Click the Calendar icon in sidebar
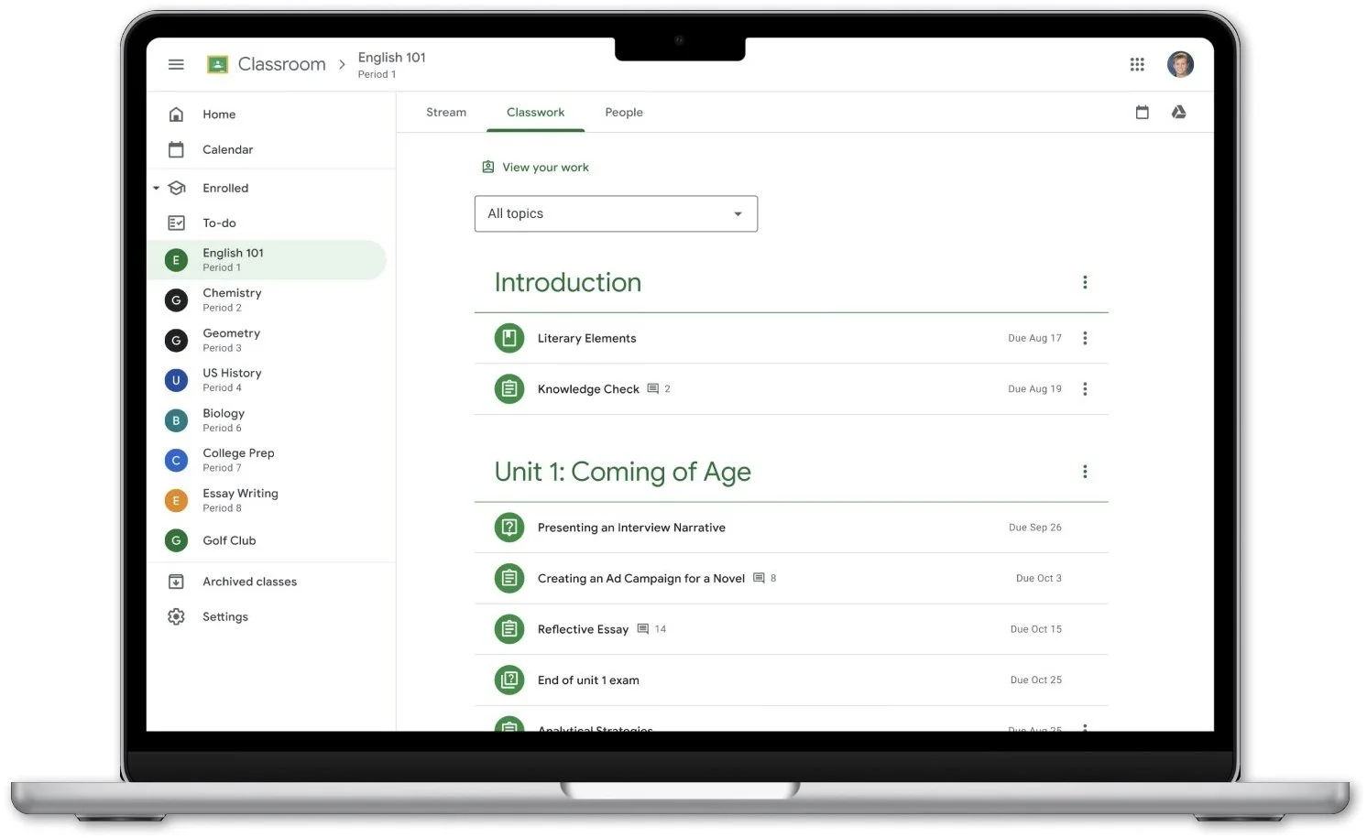The width and height of the screenshot is (1367, 838). pos(176,149)
